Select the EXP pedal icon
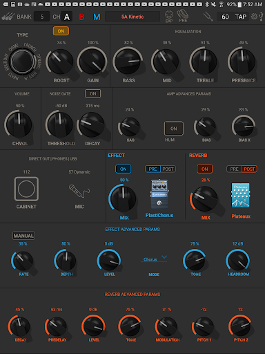The height and width of the screenshot is (354, 265). tap(169, 17)
